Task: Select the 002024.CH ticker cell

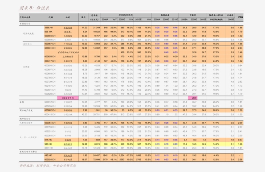Action: point(50,160)
